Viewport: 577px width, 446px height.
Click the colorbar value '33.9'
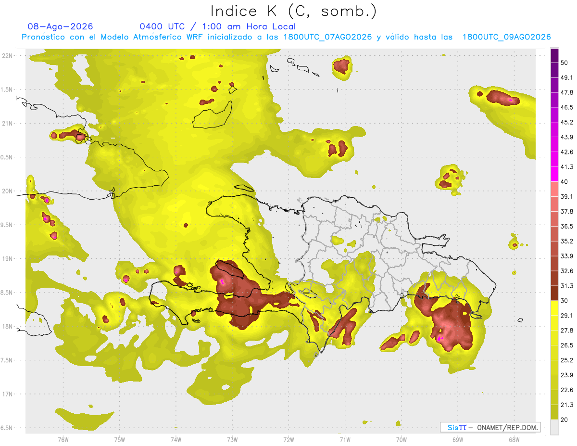click(x=567, y=256)
